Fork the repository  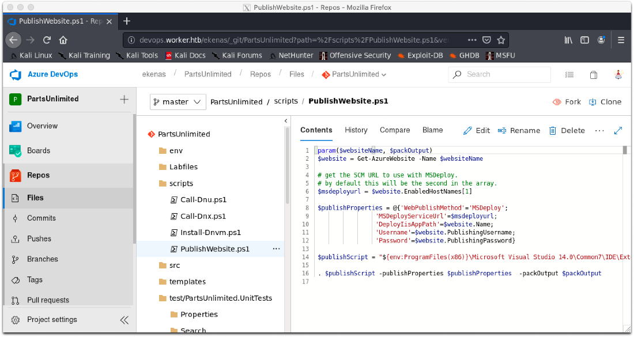point(567,102)
